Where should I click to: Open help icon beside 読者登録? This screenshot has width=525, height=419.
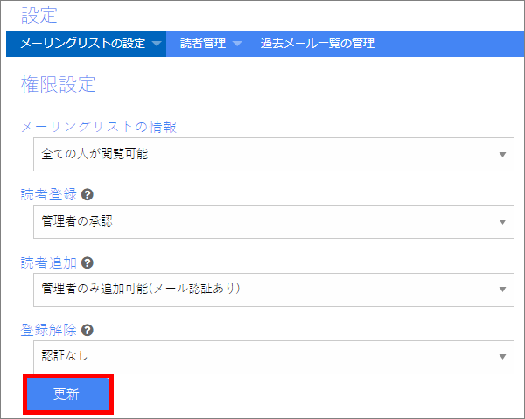(x=87, y=194)
